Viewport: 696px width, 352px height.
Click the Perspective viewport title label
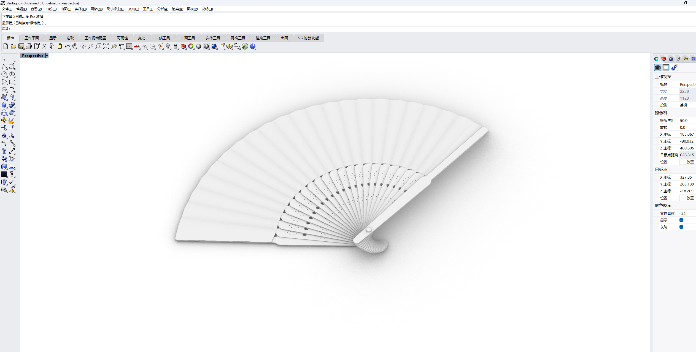point(33,56)
